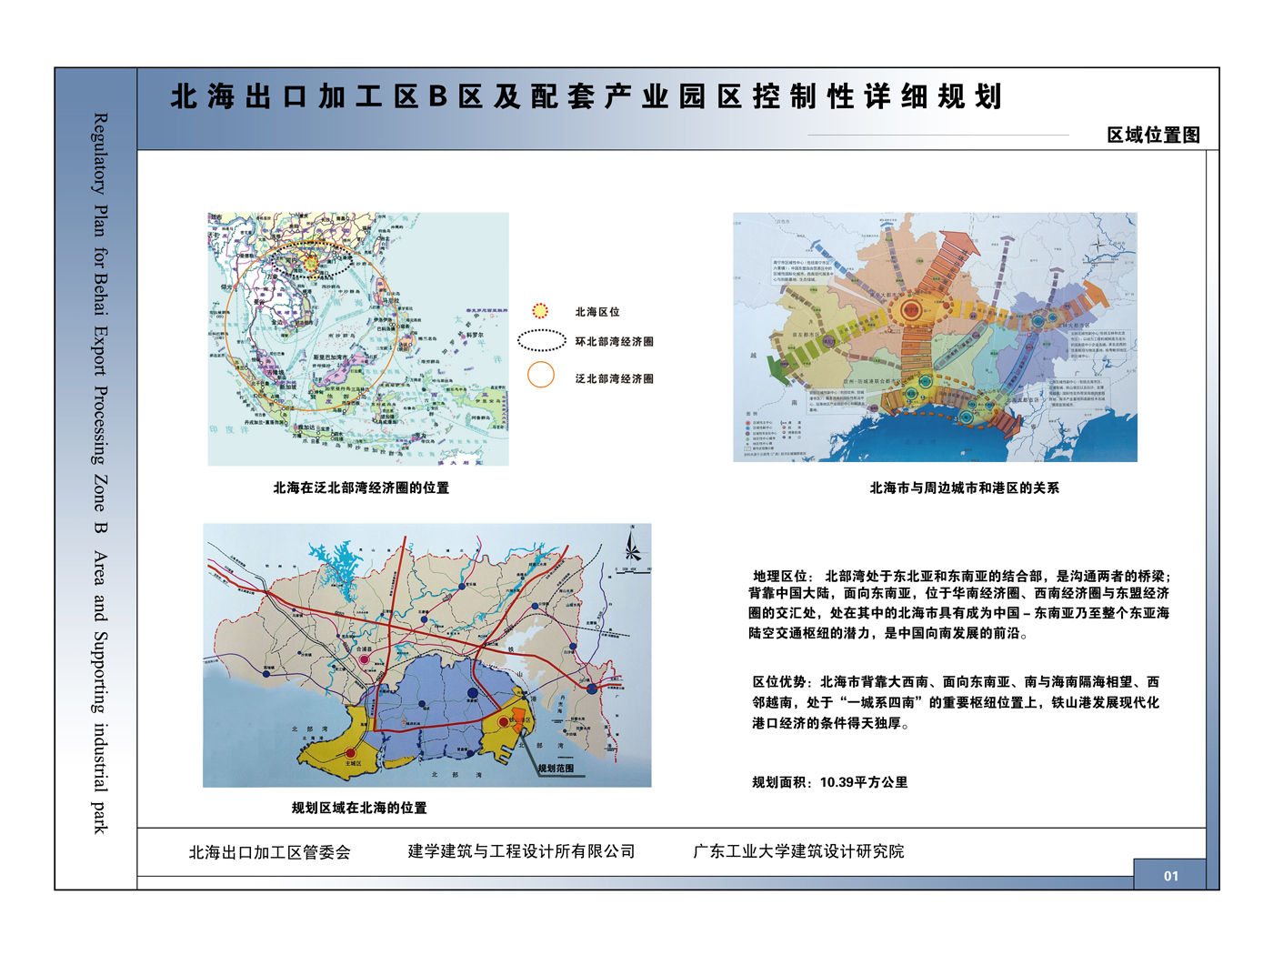Click the north arrow on the Beihai map
The width and height of the screenshot is (1273, 955).
[x=633, y=548]
